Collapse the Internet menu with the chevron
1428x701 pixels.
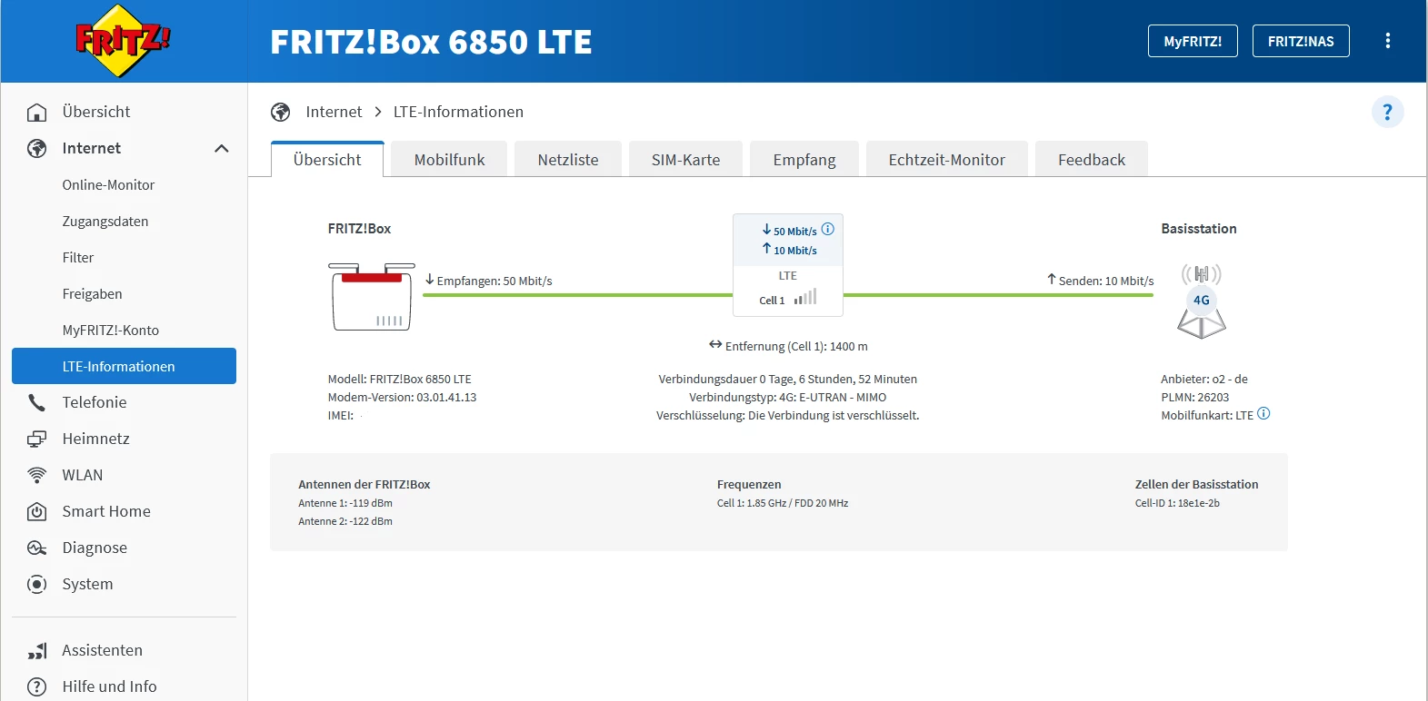pyautogui.click(x=222, y=148)
